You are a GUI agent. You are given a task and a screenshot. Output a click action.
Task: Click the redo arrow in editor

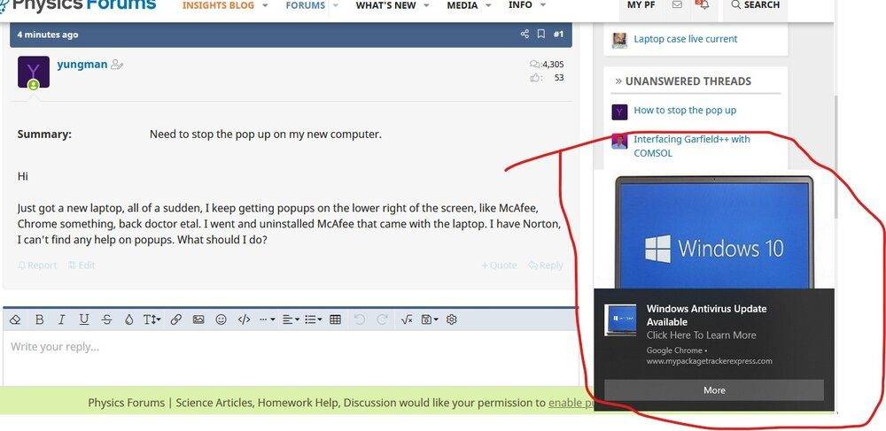381,319
